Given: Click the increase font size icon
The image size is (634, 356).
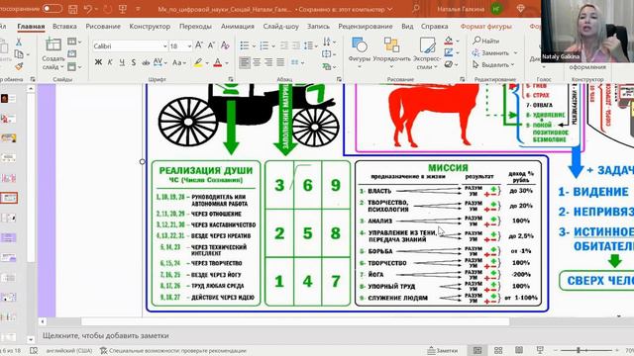Looking at the screenshot, I should (x=199, y=45).
